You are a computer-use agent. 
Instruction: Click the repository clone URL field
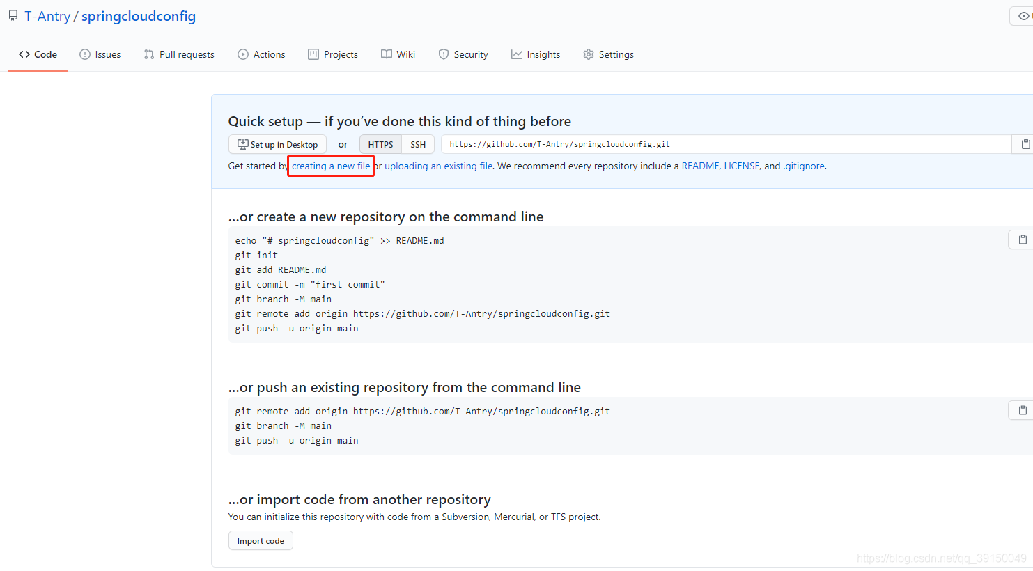click(726, 144)
